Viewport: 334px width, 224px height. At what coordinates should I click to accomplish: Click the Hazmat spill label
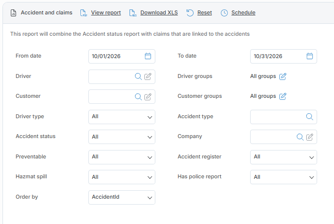point(31,176)
